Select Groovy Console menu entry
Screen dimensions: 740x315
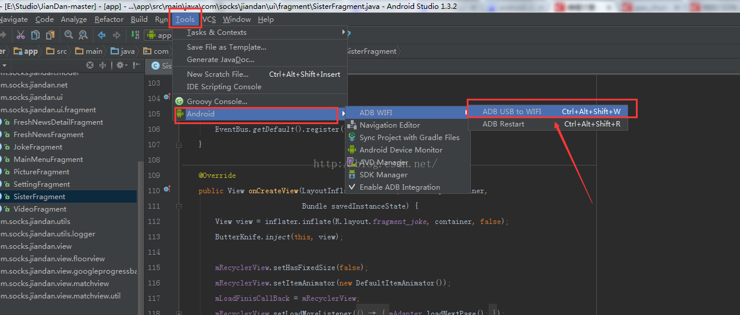pyautogui.click(x=259, y=102)
